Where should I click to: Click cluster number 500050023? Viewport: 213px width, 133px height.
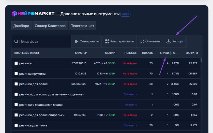pyautogui.click(x=79, y=84)
